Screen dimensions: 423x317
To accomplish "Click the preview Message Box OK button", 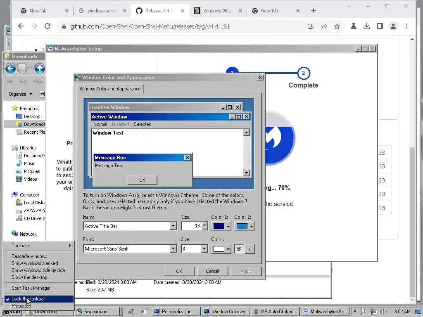I will click(142, 180).
